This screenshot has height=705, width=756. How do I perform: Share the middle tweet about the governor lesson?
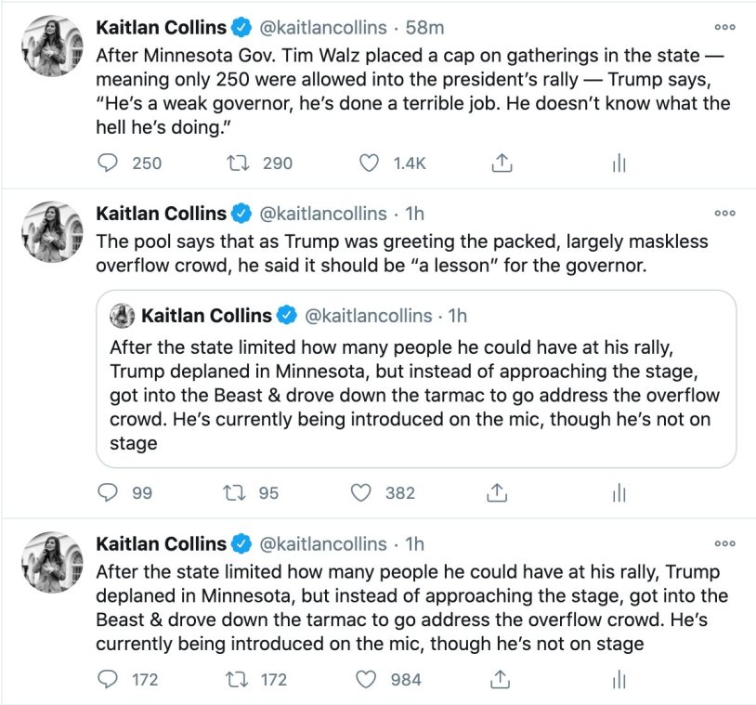[496, 493]
